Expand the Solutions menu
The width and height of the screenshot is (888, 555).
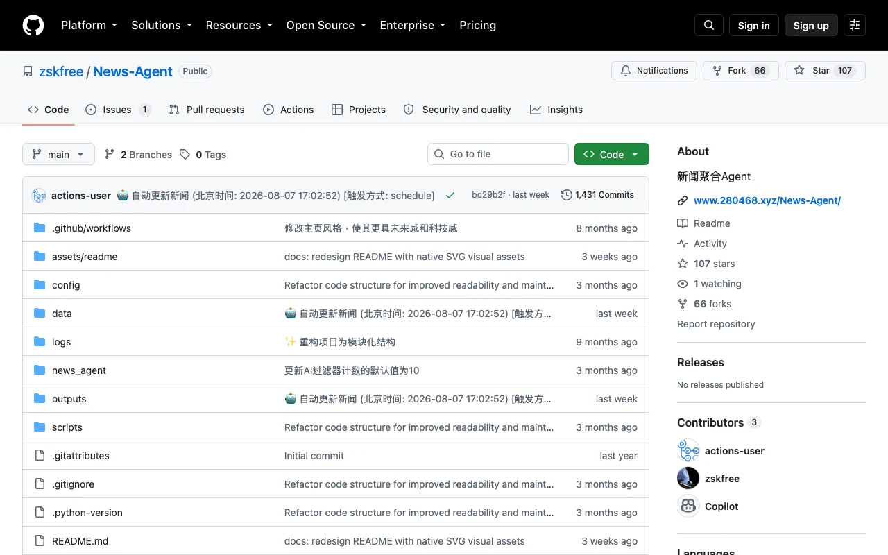[161, 25]
